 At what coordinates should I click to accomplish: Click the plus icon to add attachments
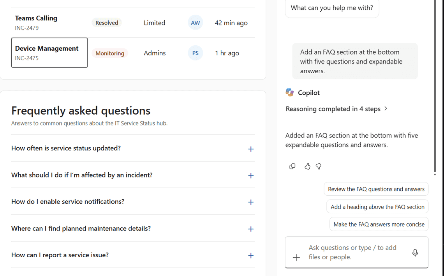[x=296, y=257]
